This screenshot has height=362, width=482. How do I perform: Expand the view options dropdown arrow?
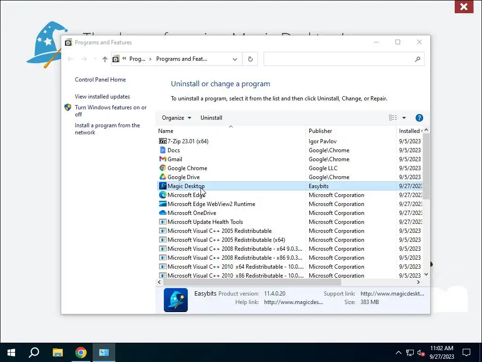point(404,118)
